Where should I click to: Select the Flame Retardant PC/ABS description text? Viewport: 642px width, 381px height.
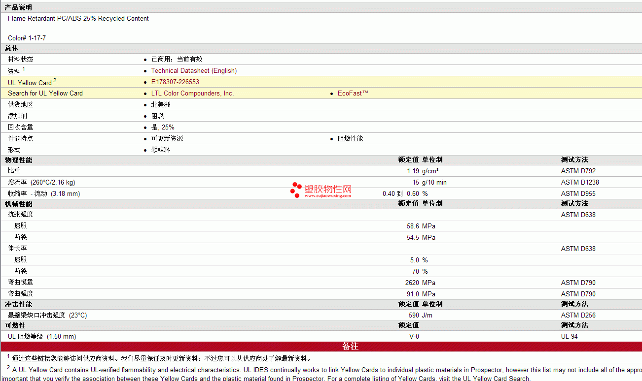click(78, 19)
